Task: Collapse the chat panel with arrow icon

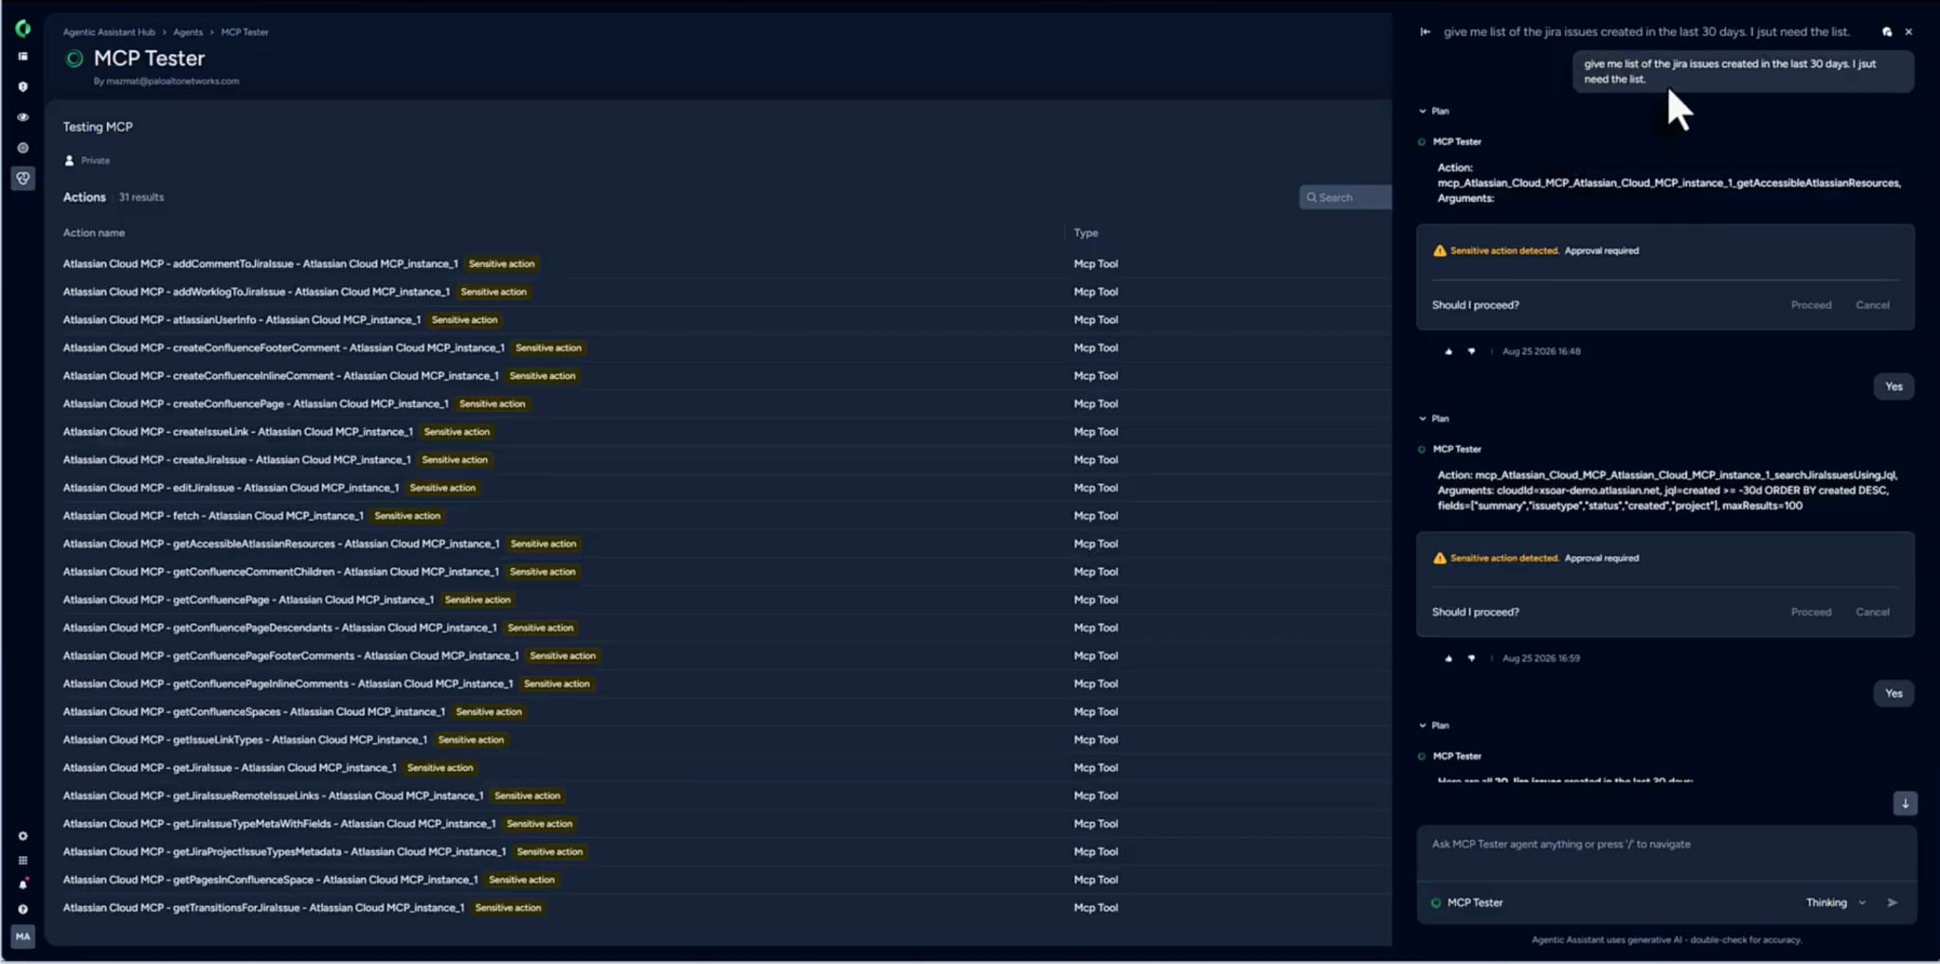Action: [1425, 32]
